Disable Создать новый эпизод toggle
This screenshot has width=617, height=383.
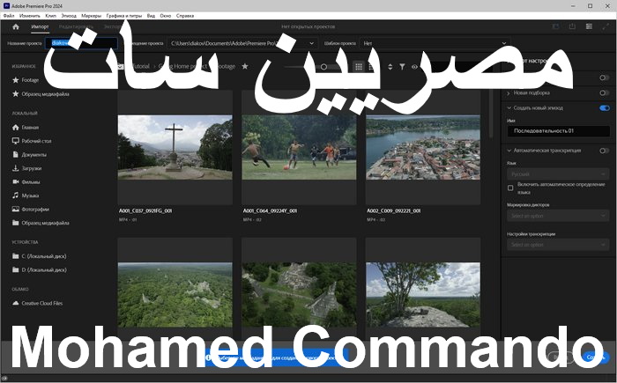pos(604,107)
